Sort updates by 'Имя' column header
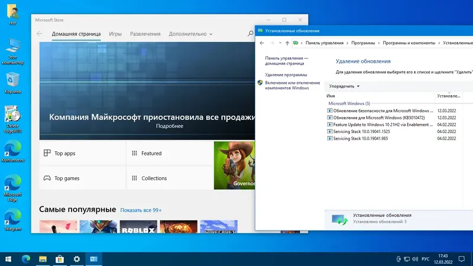The height and width of the screenshot is (266, 473). point(380,96)
